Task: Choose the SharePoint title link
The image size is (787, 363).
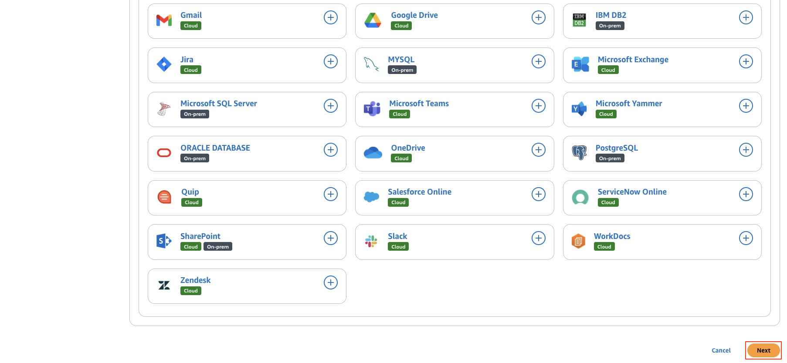Action: 200,236
